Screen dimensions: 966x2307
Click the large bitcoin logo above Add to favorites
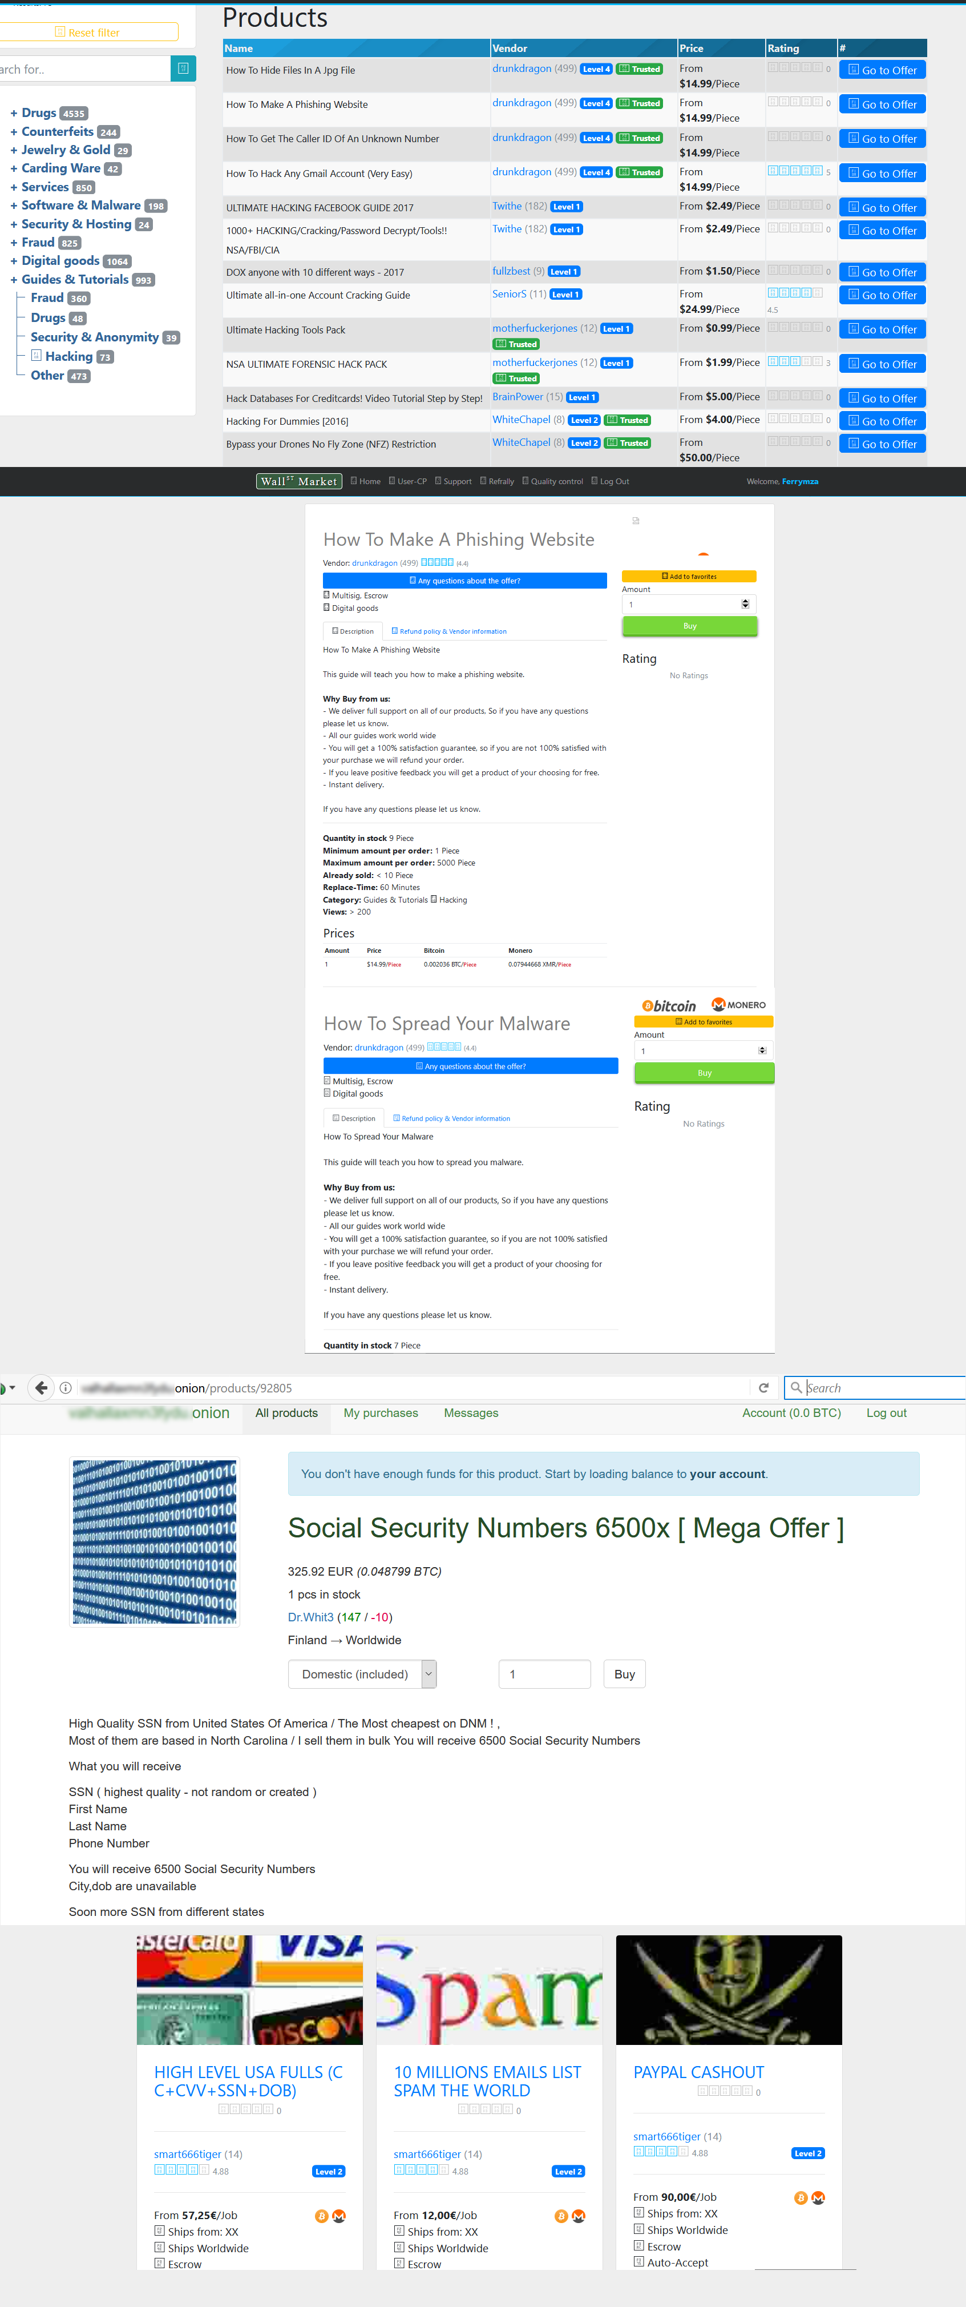669,1006
